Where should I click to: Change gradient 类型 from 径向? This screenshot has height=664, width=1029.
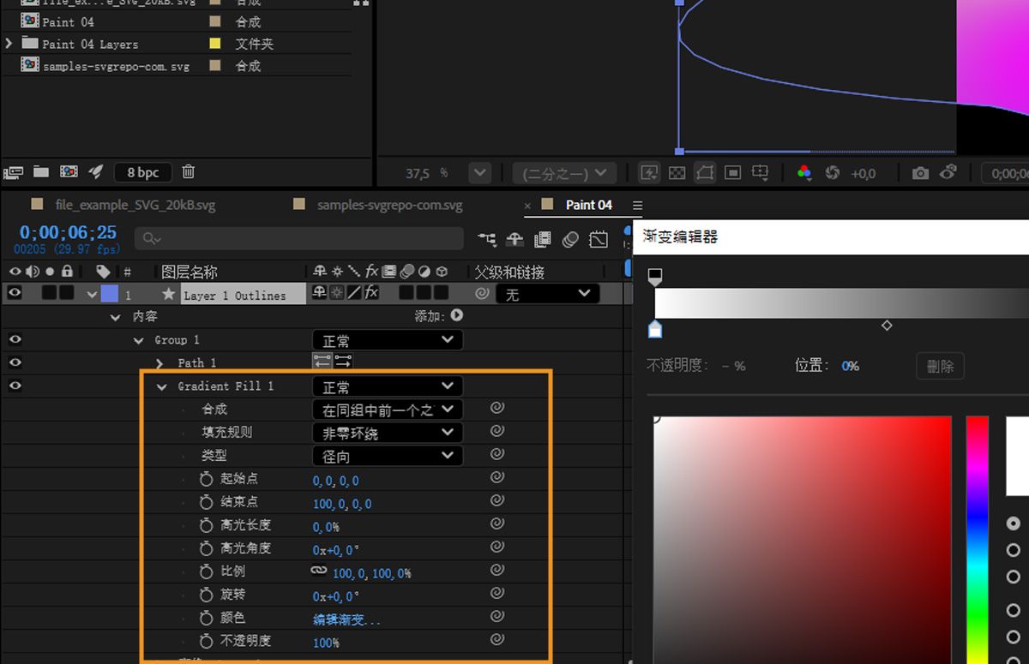click(387, 455)
